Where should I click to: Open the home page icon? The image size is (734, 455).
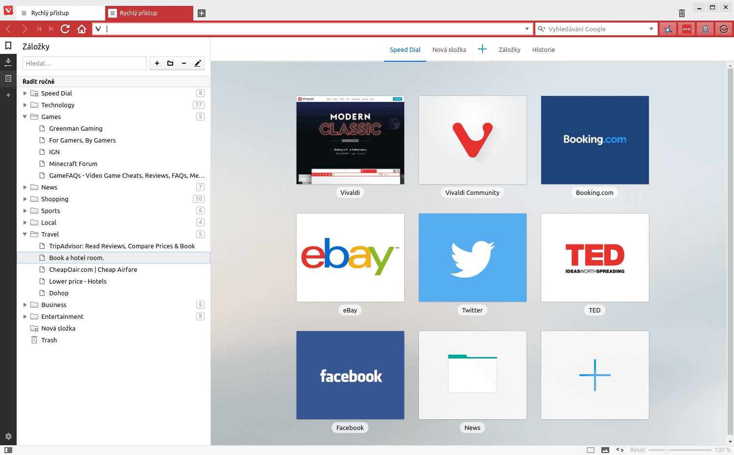point(82,28)
